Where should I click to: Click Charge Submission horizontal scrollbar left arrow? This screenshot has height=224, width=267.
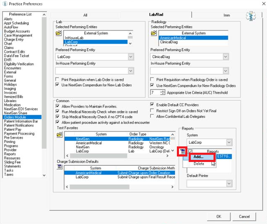pyautogui.click(x=67, y=187)
